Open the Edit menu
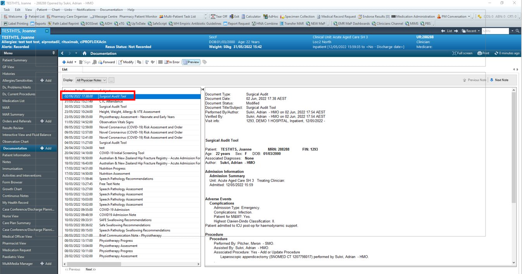The image size is (522, 274). 18,10
